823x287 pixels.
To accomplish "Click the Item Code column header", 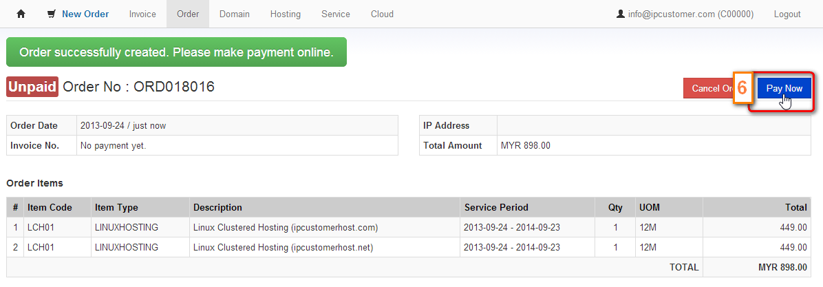I will click(x=50, y=207).
